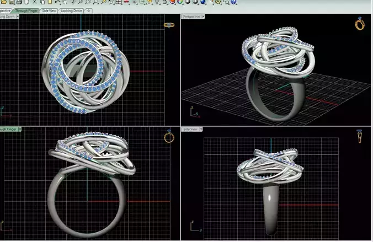Click the Print icon in toolbar
The width and height of the screenshot is (373, 242).
coord(19,2)
